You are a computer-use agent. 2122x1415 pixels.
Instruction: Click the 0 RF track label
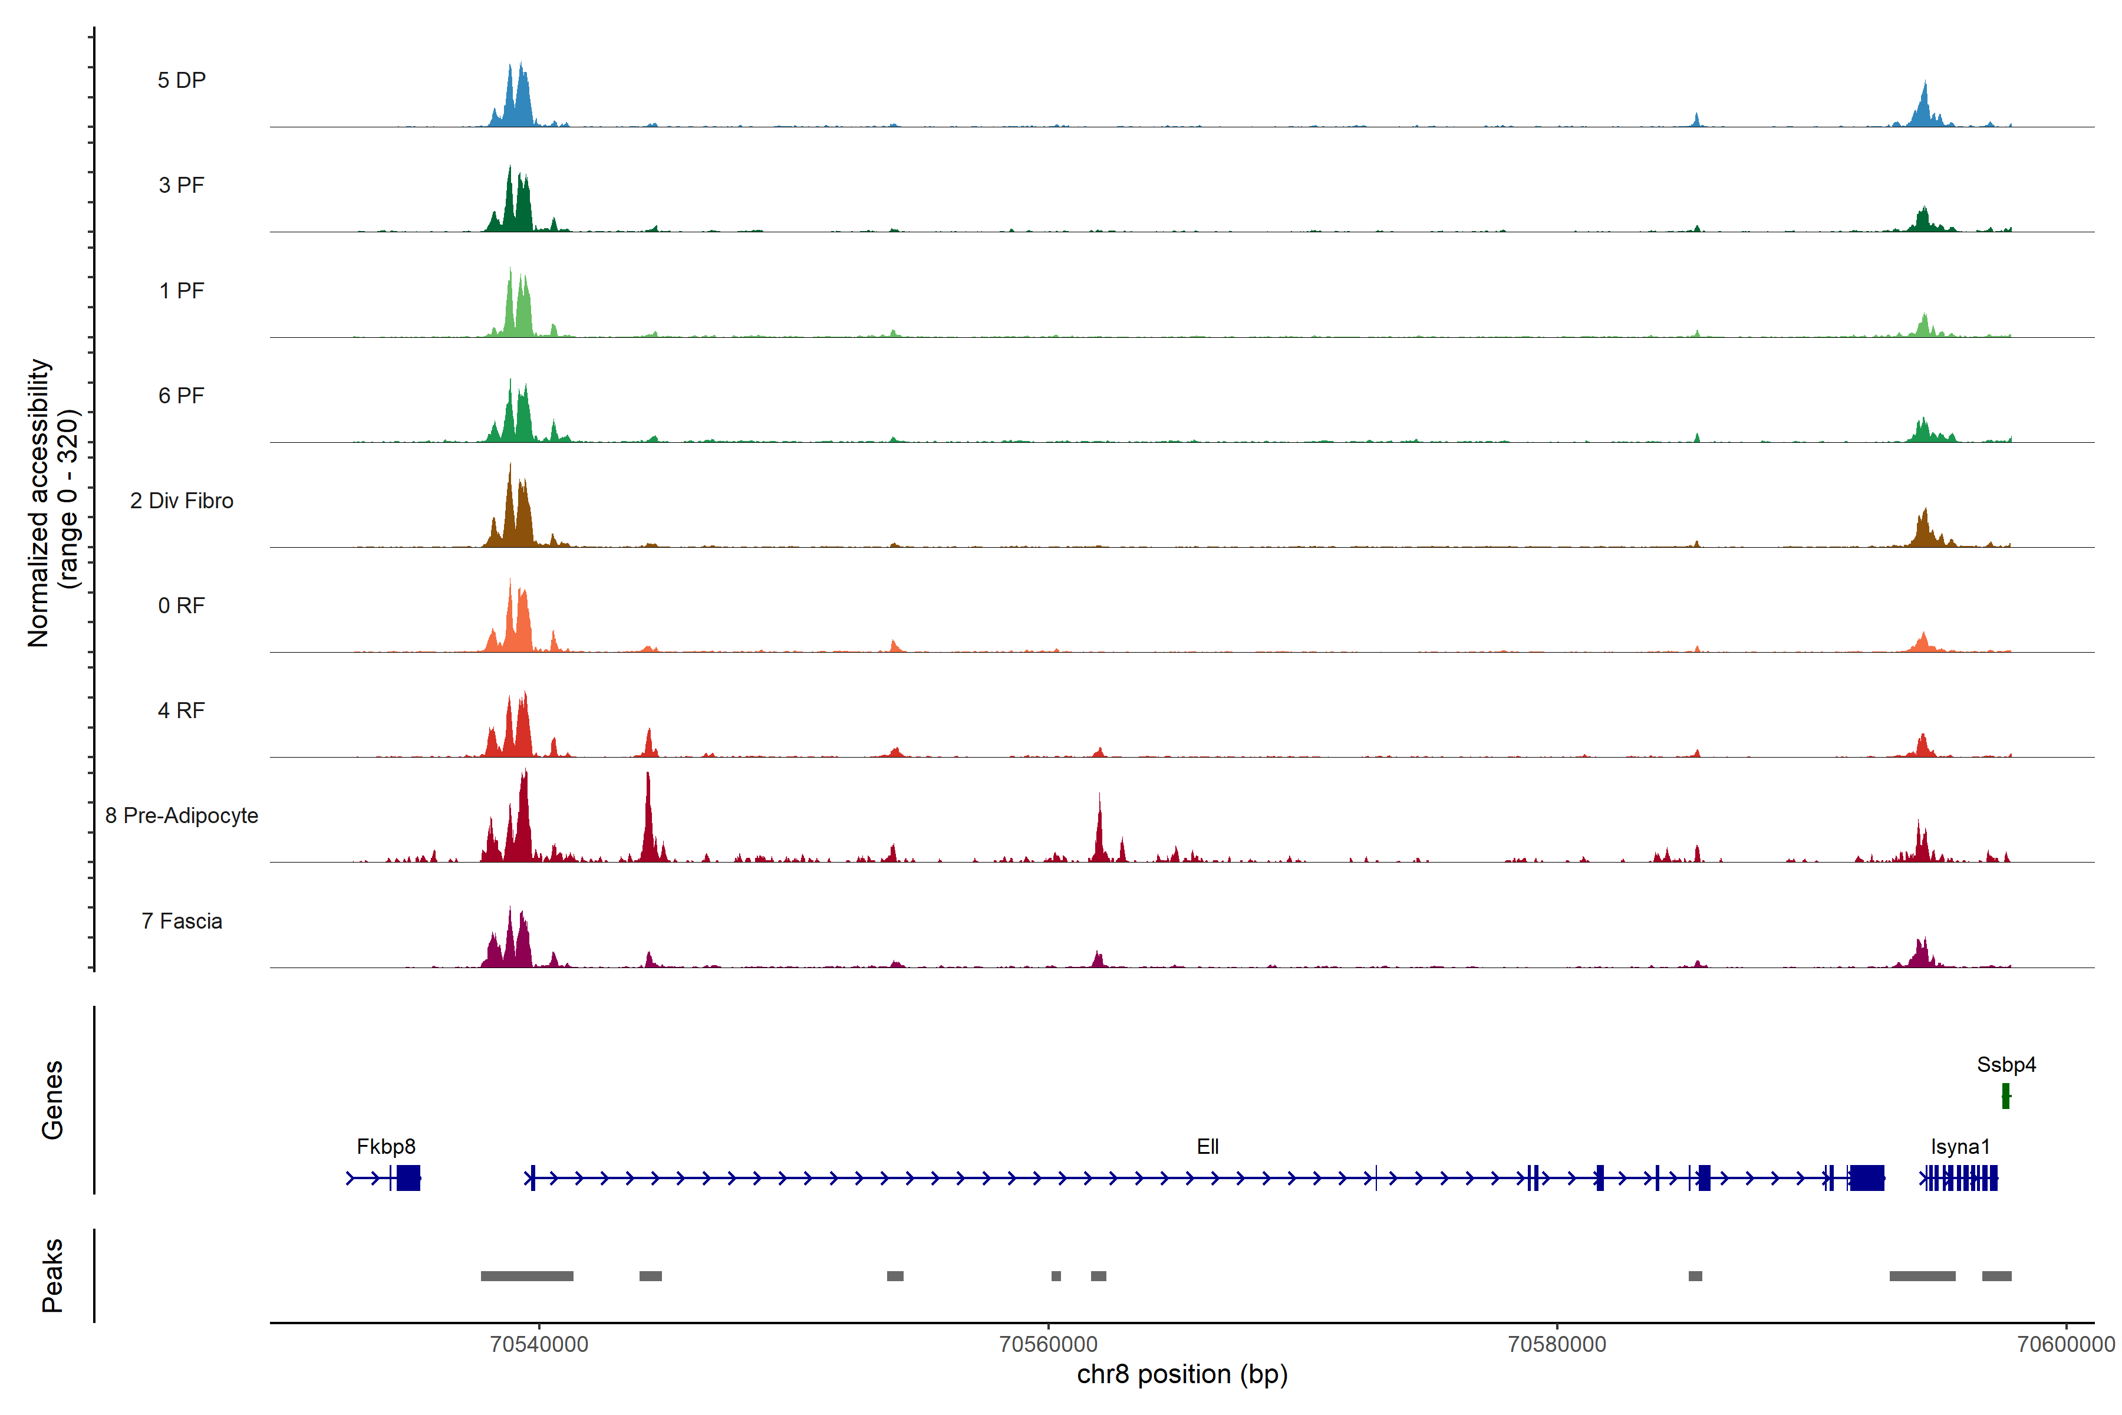(x=182, y=606)
